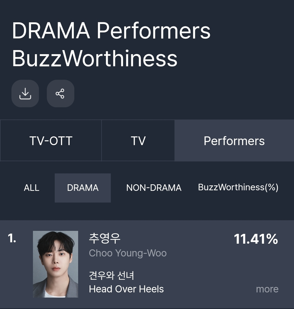
Task: Click the DRAMA Performers heading line
Action: pyautogui.click(x=111, y=30)
